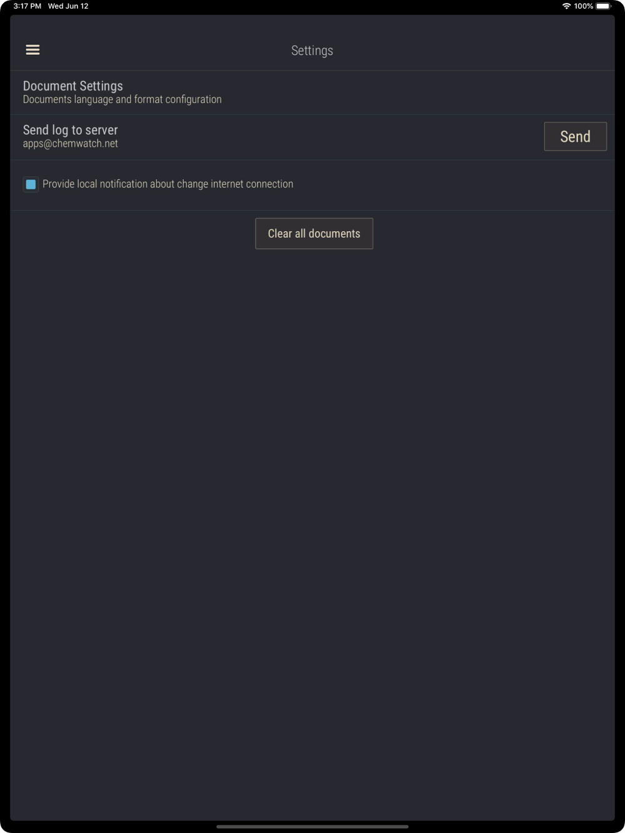Tap the apps@chemwatch.net email address

tap(71, 144)
